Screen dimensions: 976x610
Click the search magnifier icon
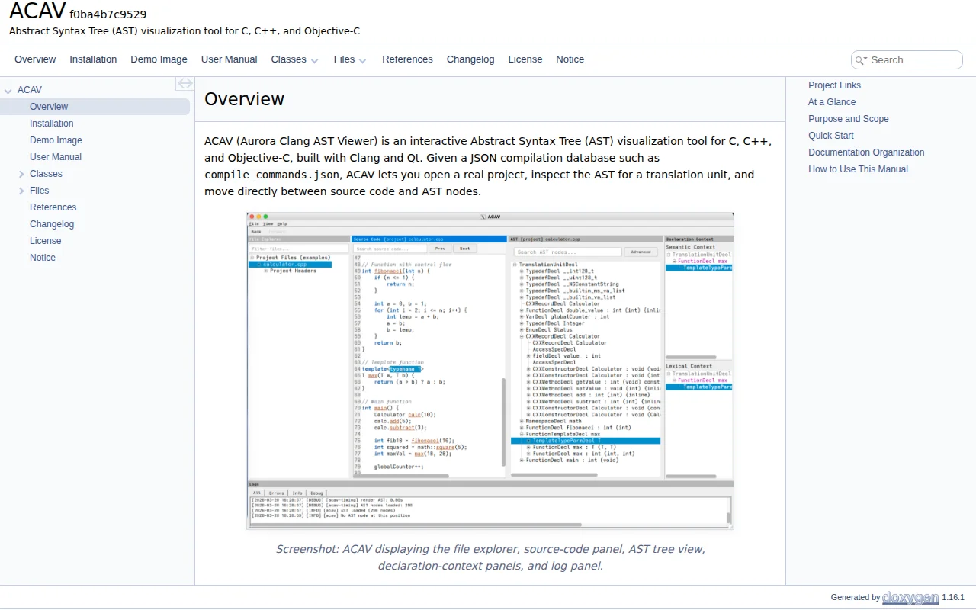(x=861, y=60)
